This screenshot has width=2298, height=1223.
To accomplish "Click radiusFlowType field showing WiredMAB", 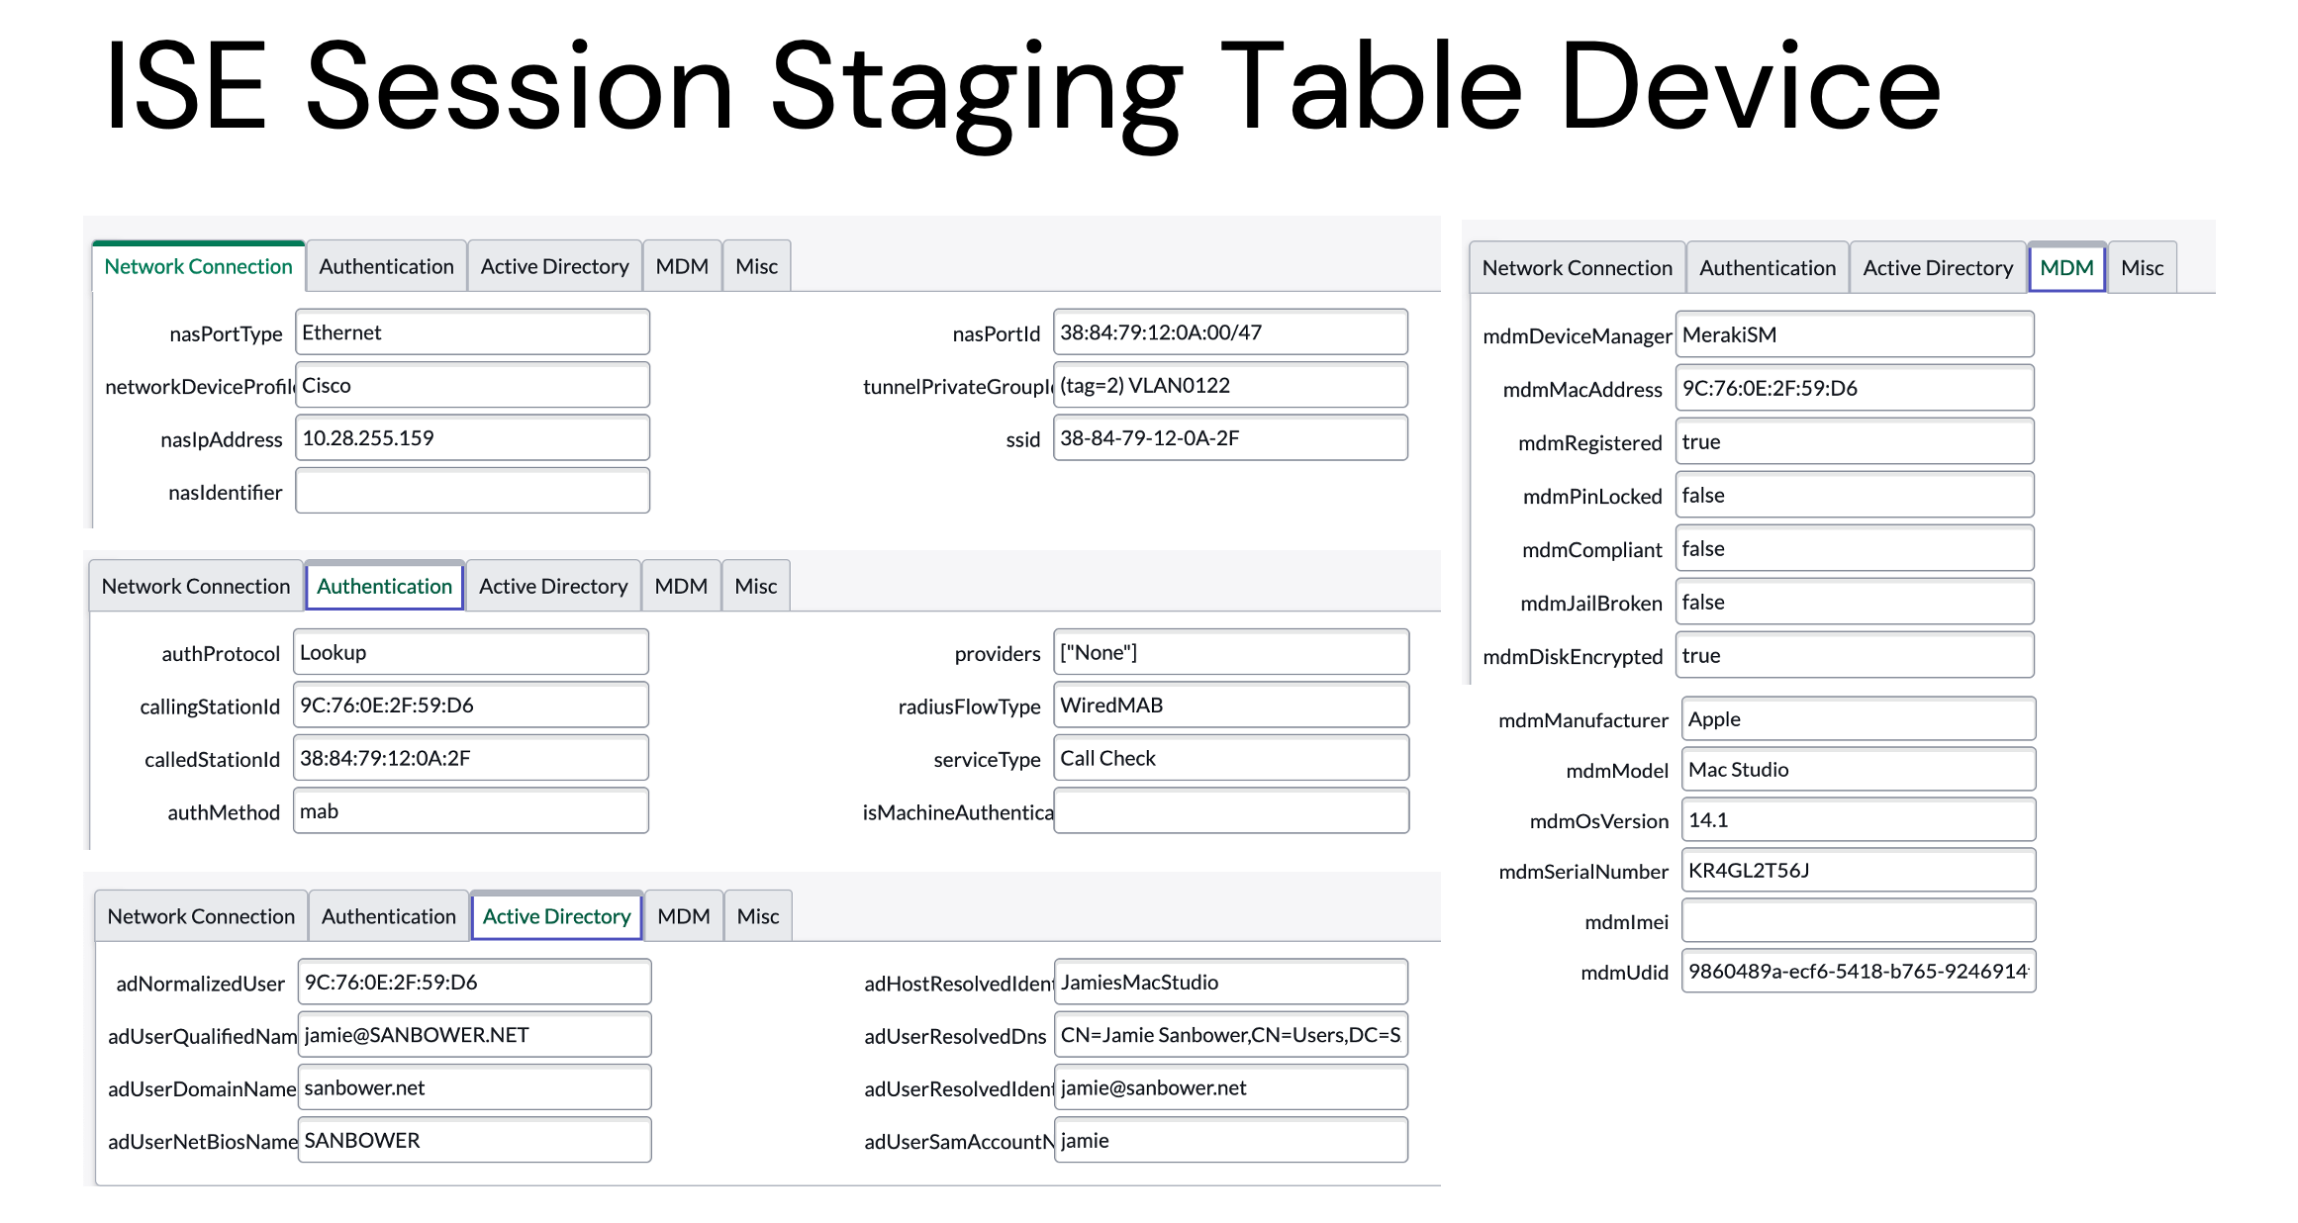I will 1231,706.
